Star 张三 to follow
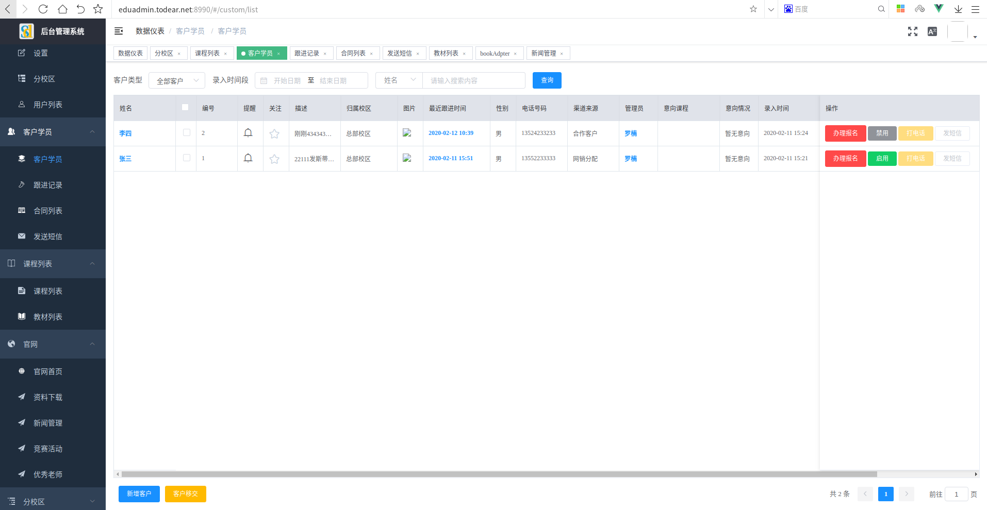The height and width of the screenshot is (510, 987). 274,159
